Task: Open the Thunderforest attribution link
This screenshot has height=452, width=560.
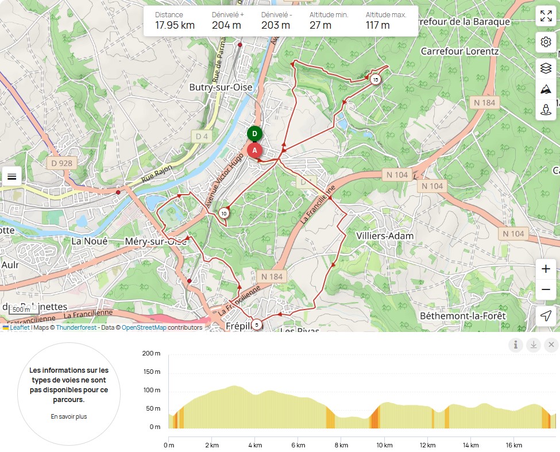Action: tap(75, 327)
